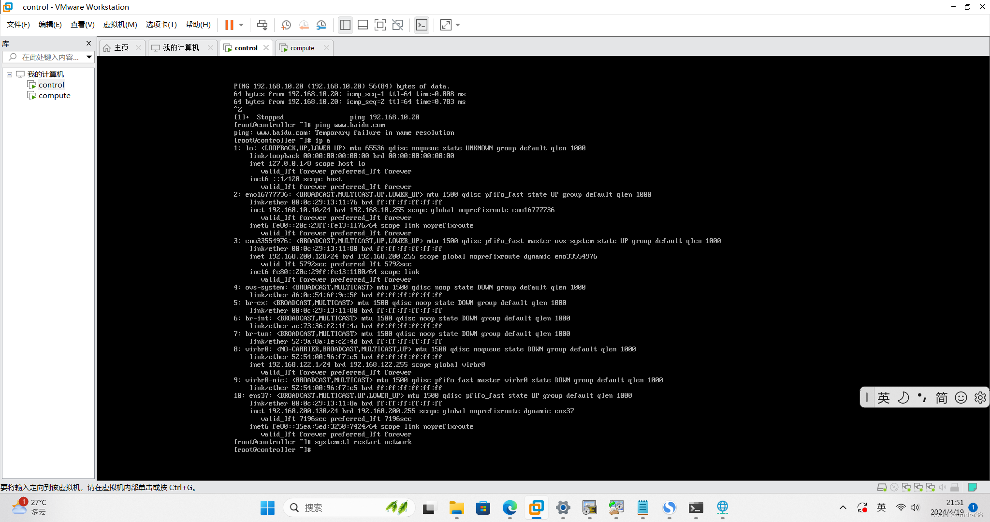Open the 查看(V) menu
The height and width of the screenshot is (522, 990).
pyautogui.click(x=82, y=25)
